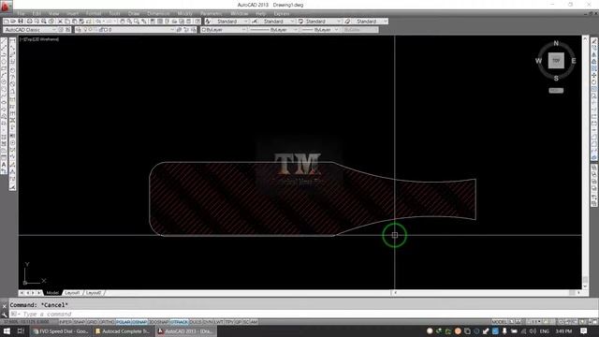Select the Multiline Text 'A' tool

[4, 165]
